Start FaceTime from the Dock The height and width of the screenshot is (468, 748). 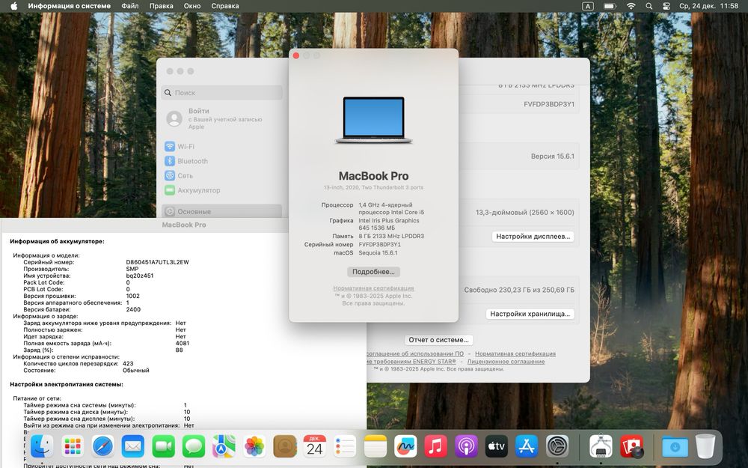coord(164,446)
